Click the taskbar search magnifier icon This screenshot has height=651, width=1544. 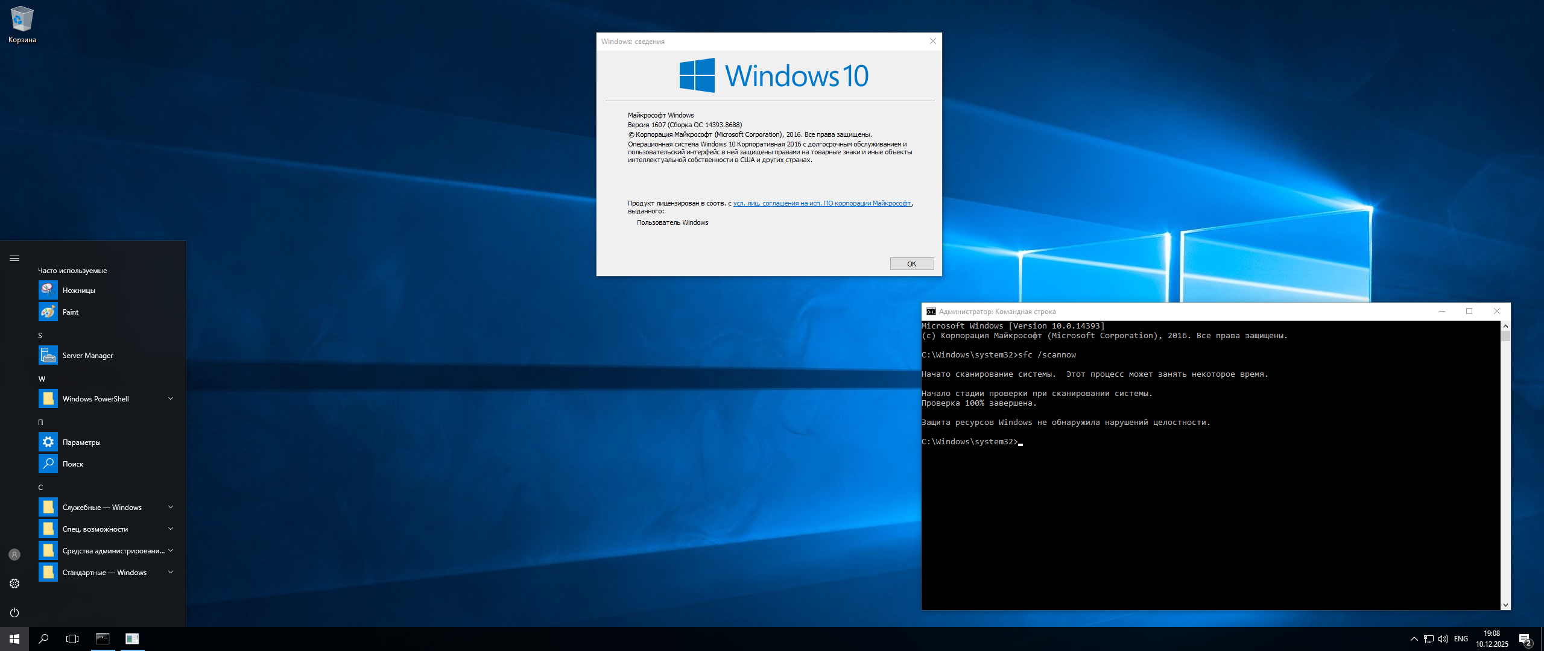coord(43,639)
